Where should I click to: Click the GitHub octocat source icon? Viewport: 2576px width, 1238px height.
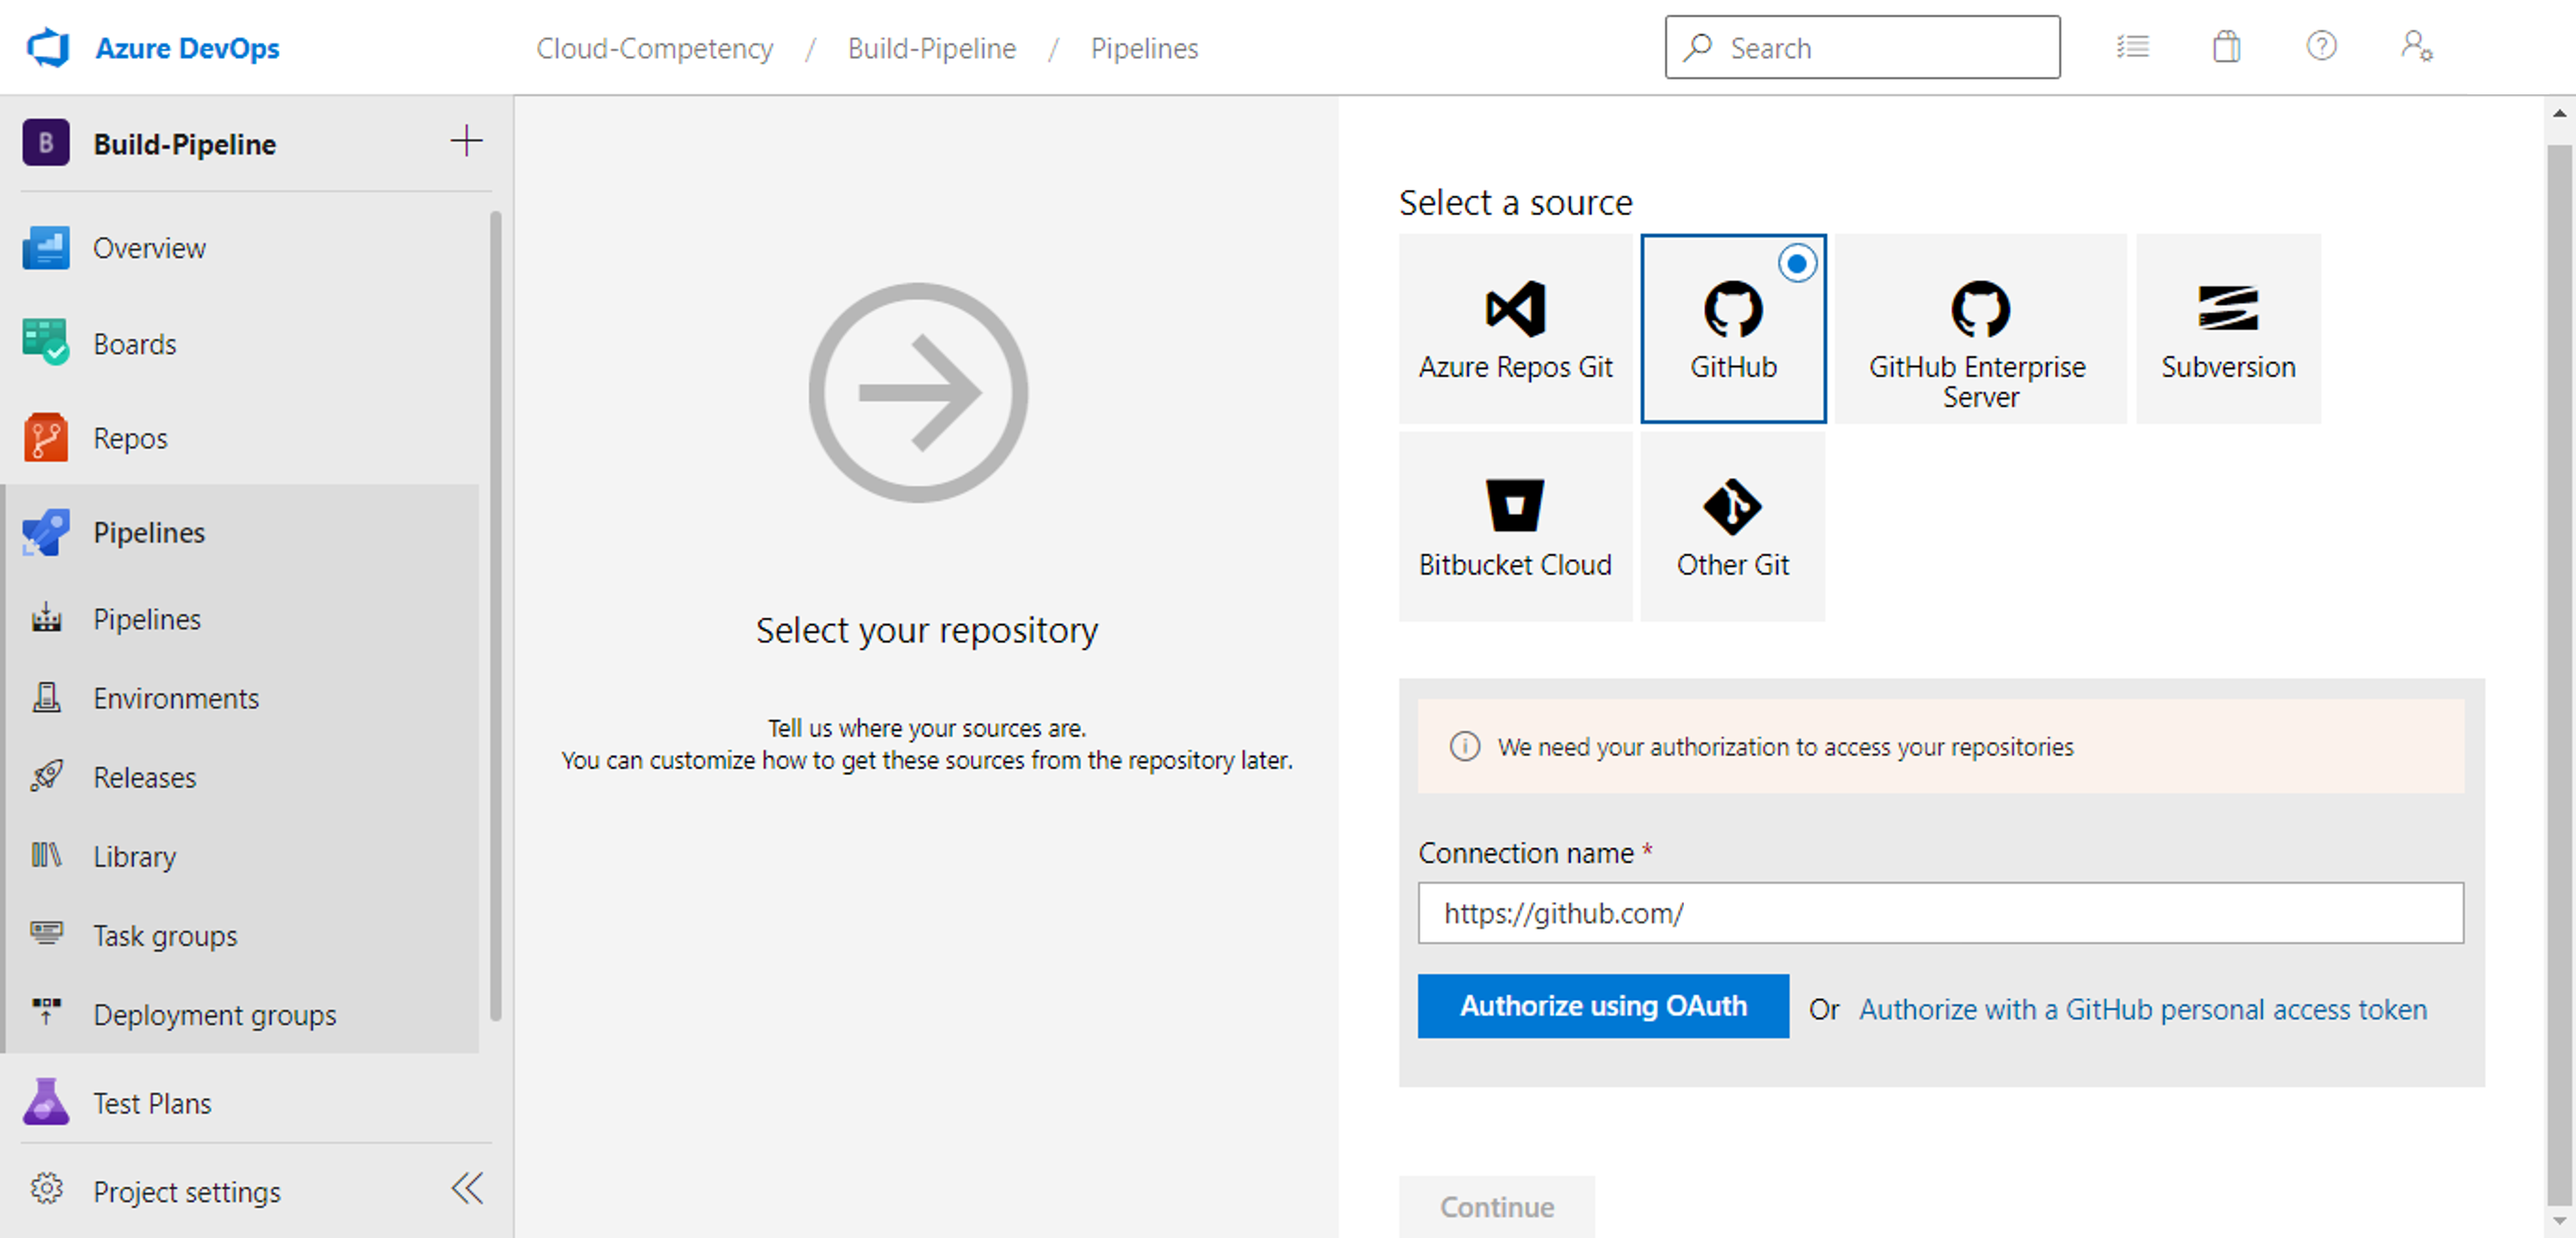coord(1733,309)
